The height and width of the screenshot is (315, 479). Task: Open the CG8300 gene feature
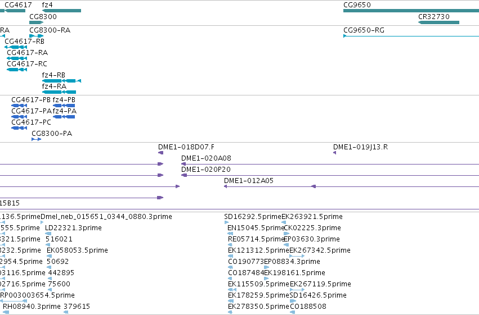(x=37, y=22)
